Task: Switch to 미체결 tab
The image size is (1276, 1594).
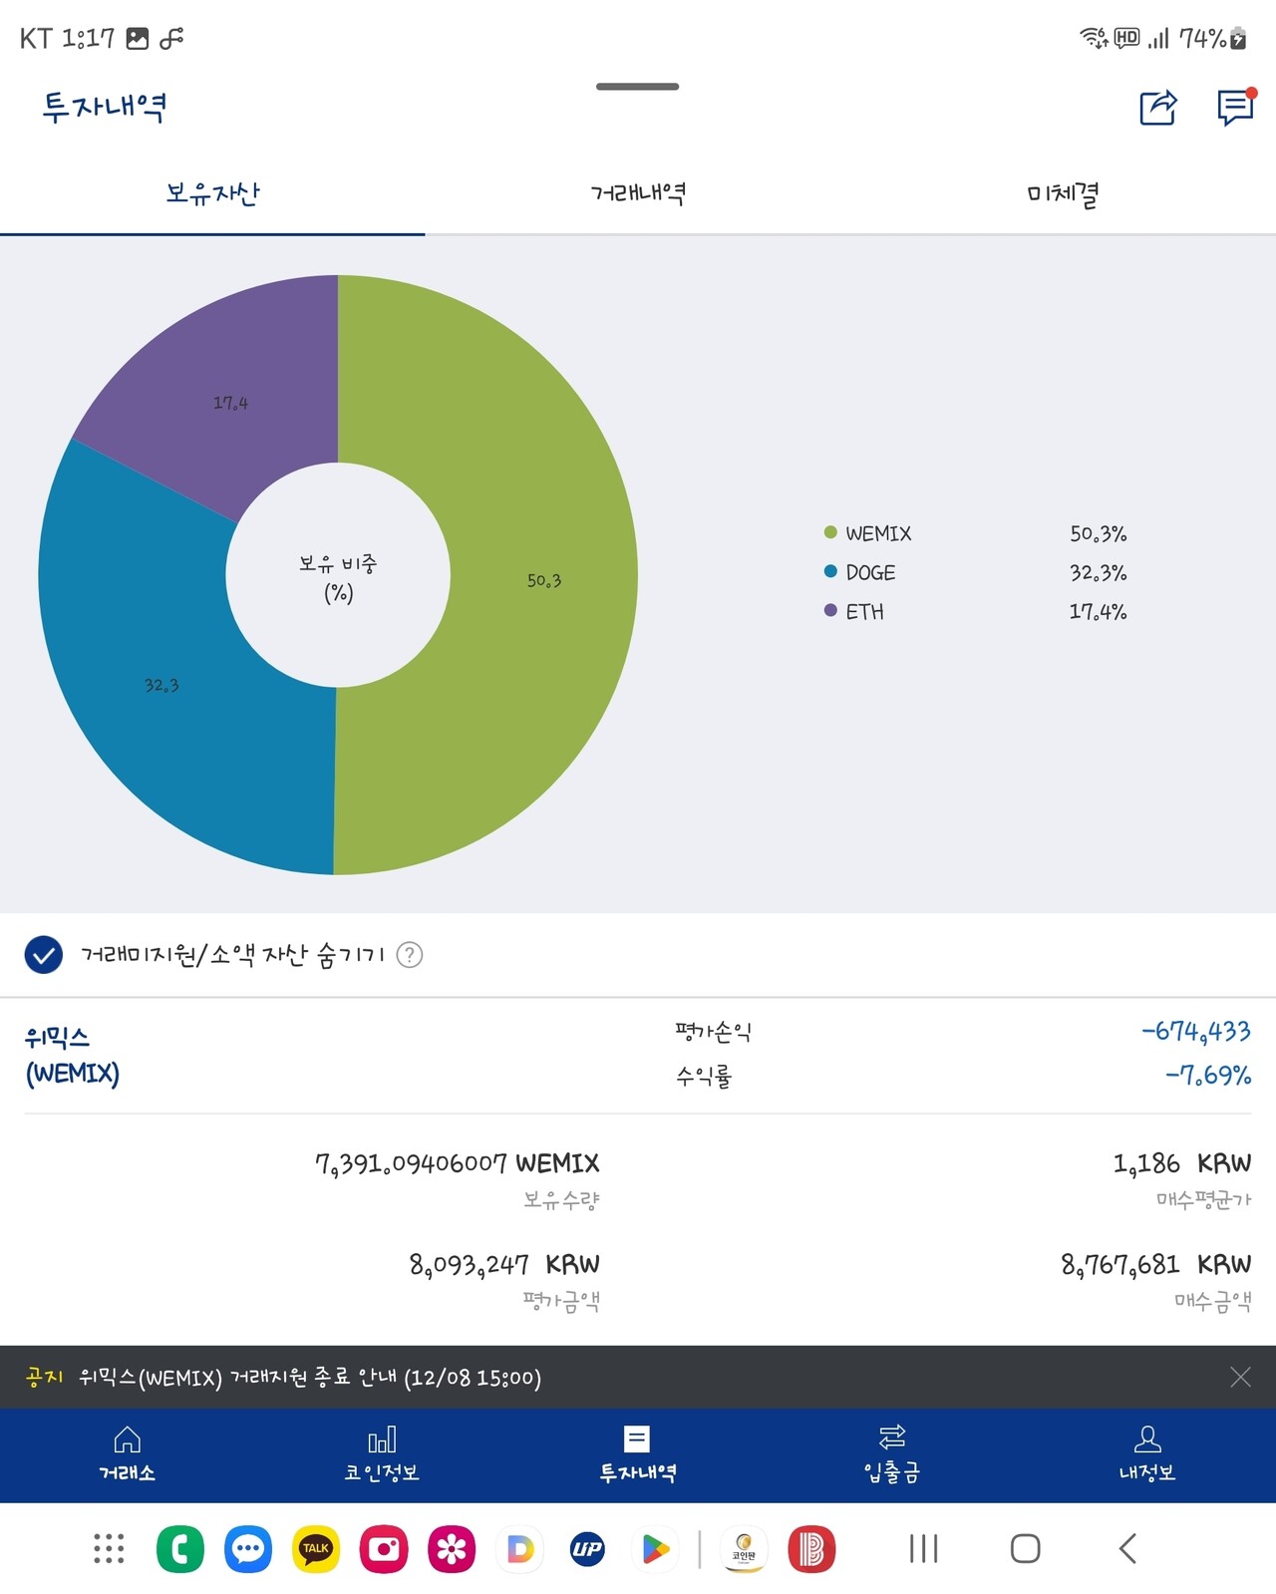Action: tap(1063, 193)
